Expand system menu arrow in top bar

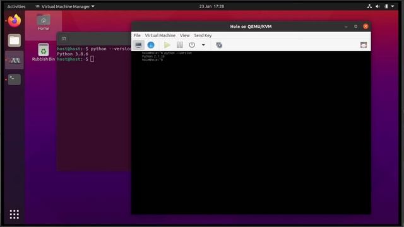393,6
